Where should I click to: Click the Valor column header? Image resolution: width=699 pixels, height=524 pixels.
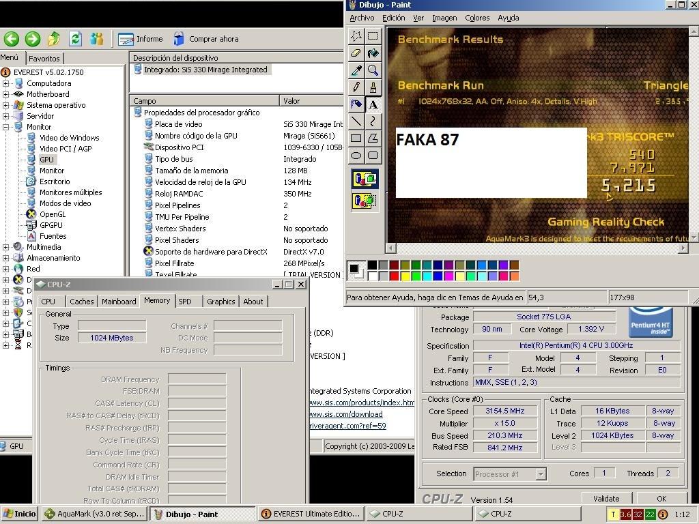[x=311, y=101]
